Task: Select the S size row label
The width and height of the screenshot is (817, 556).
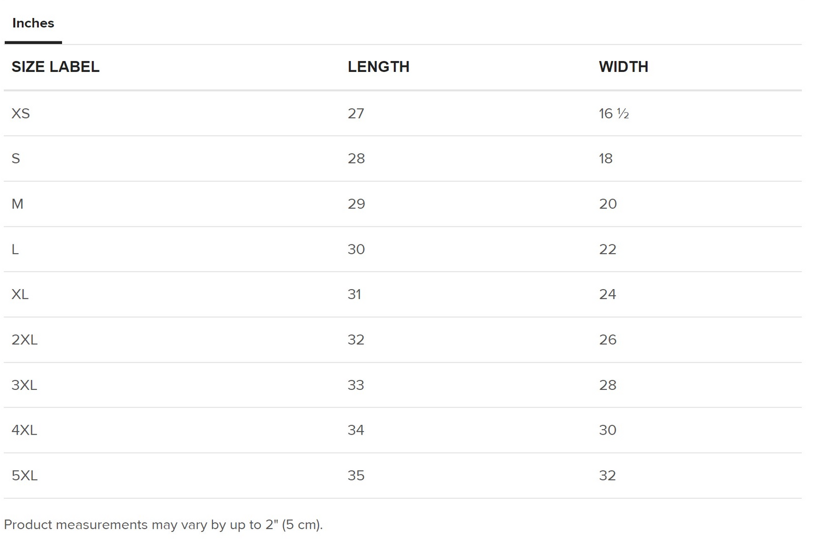Action: pyautogui.click(x=16, y=158)
